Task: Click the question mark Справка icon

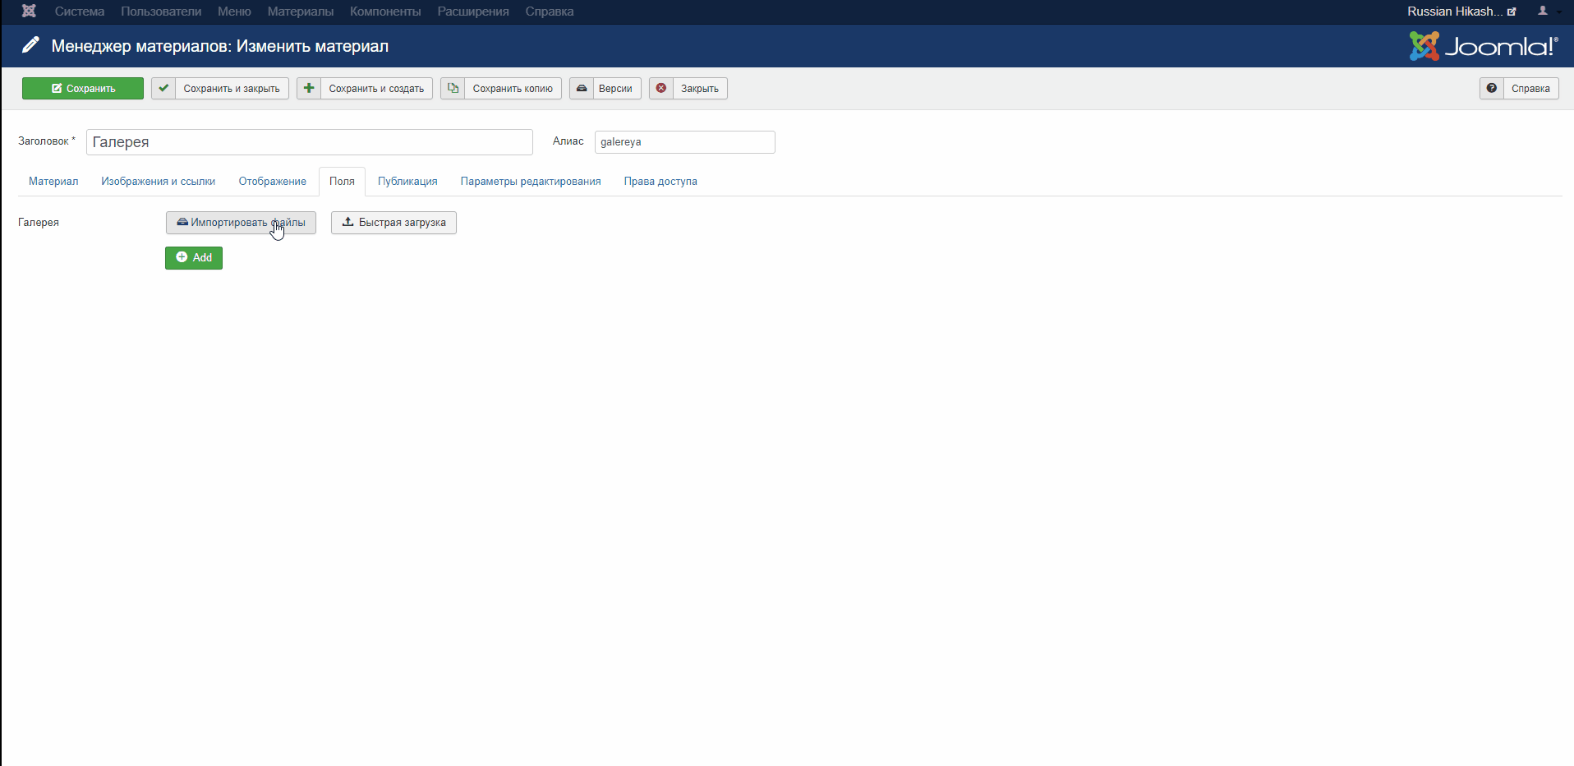Action: click(x=1492, y=89)
